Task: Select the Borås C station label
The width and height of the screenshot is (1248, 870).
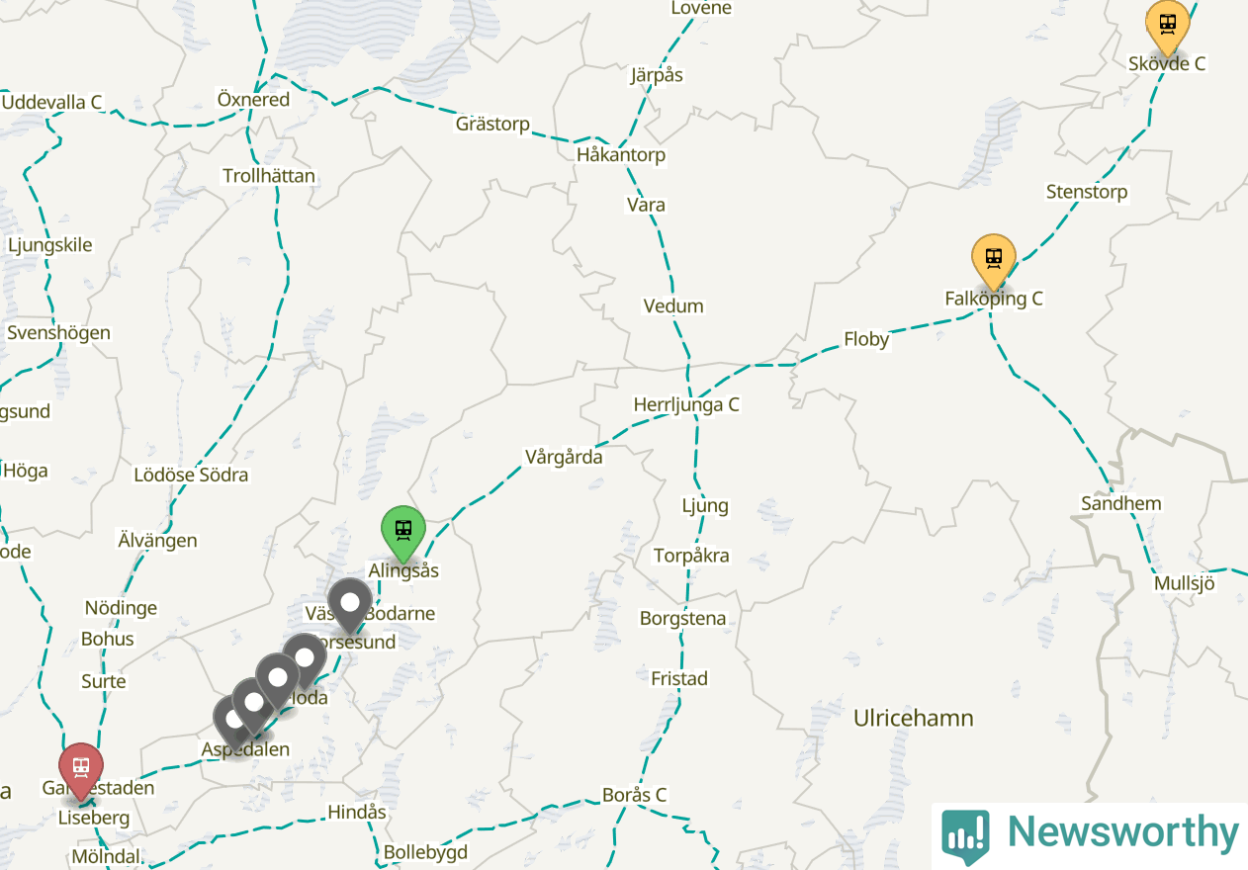Action: point(634,795)
